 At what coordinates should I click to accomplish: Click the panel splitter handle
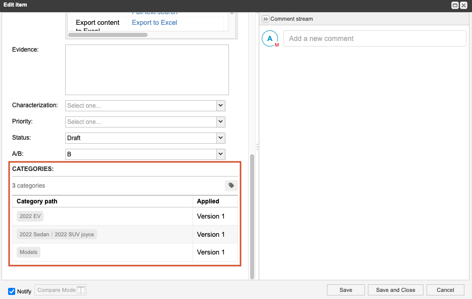257,147
